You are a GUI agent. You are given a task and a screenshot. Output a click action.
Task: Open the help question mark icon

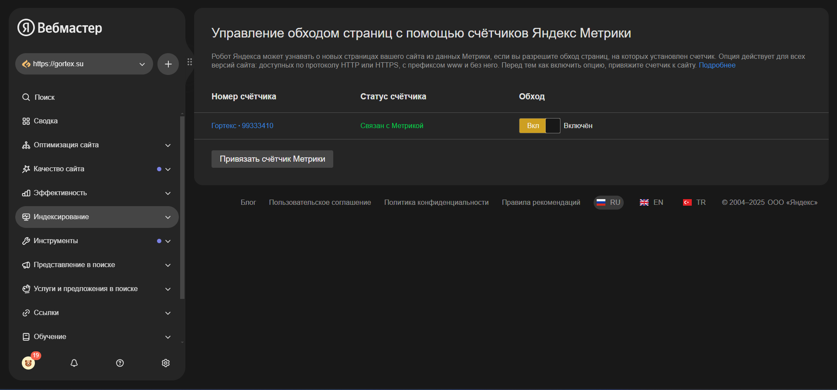120,363
